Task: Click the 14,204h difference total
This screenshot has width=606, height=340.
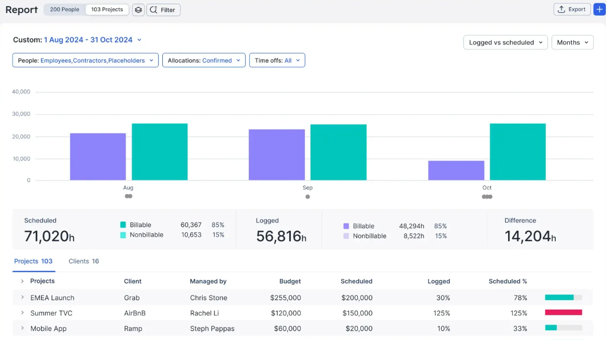Action: tap(530, 236)
